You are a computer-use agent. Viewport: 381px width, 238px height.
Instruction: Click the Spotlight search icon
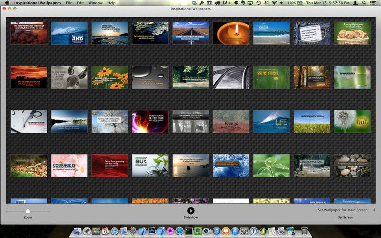(x=364, y=3)
